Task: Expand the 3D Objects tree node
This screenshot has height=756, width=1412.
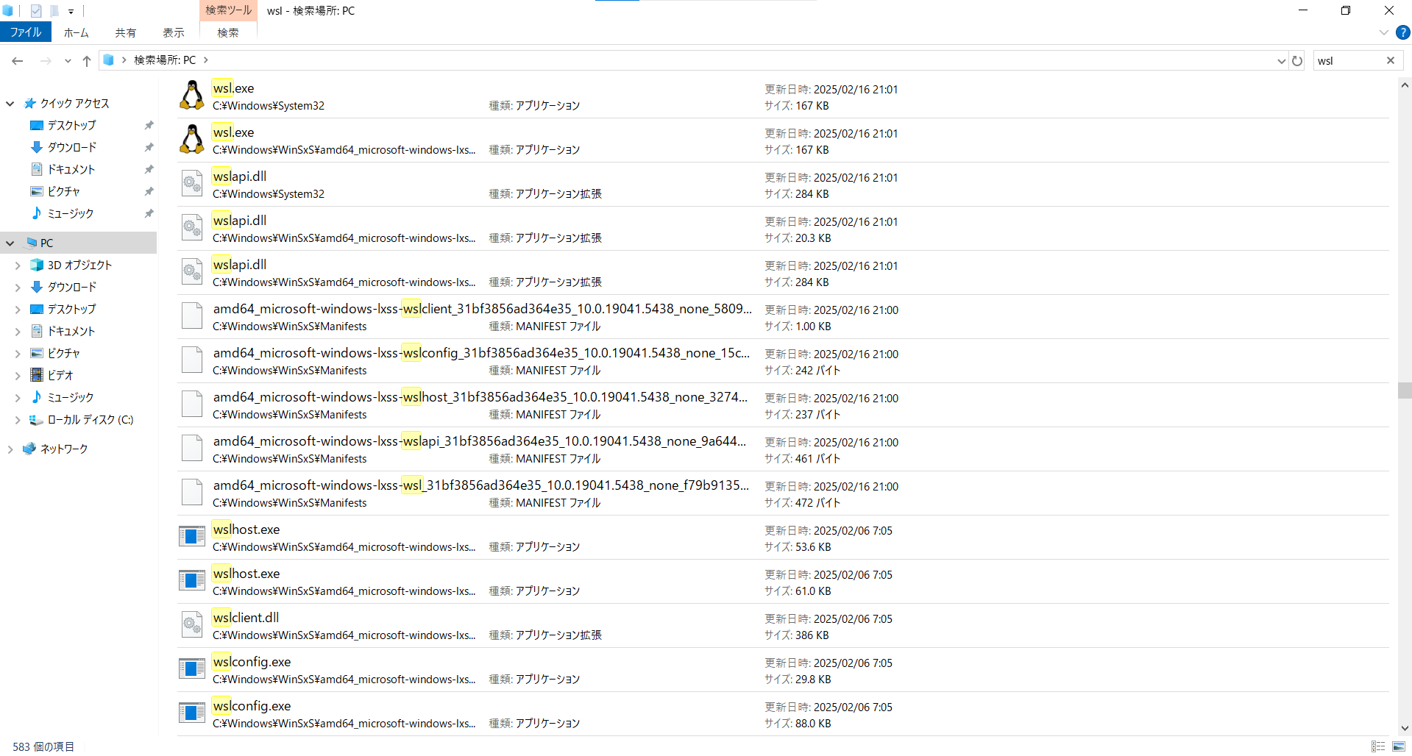Action: pos(18,265)
